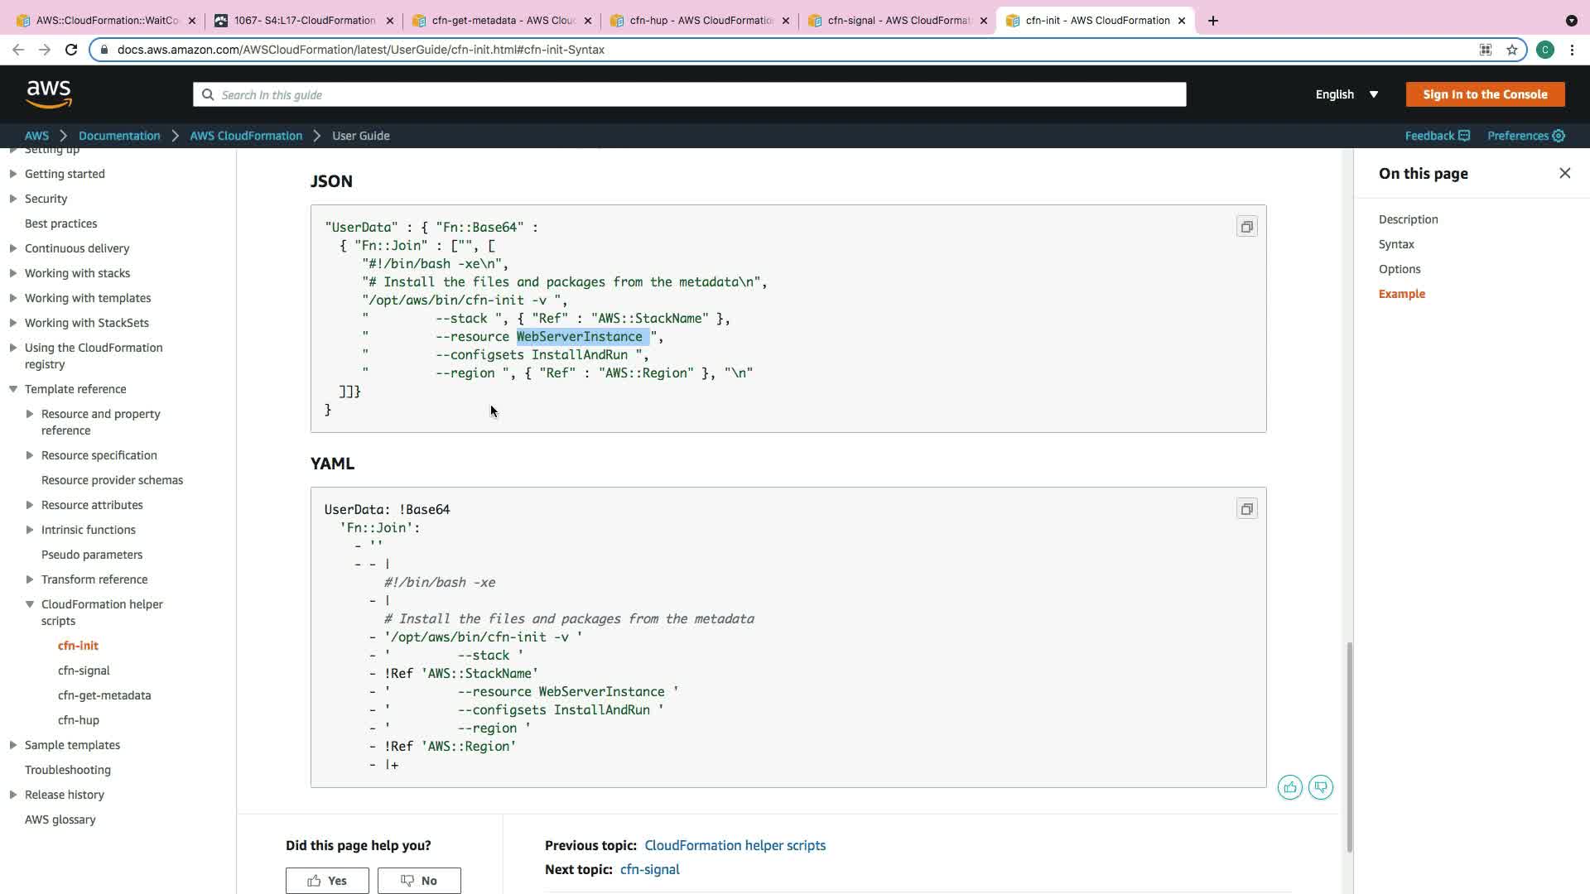Copy the JSON code example

point(1246,227)
